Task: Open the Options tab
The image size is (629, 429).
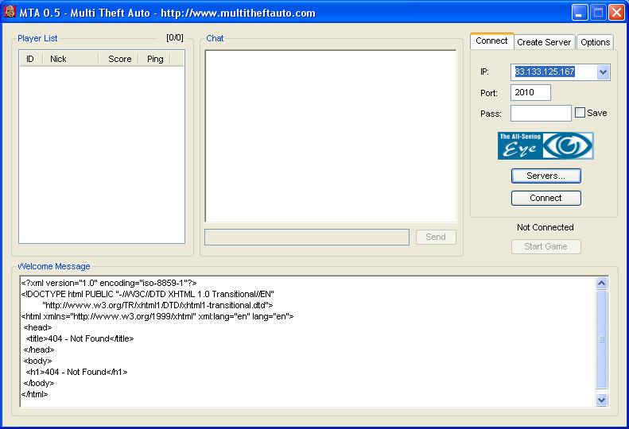Action: (595, 42)
